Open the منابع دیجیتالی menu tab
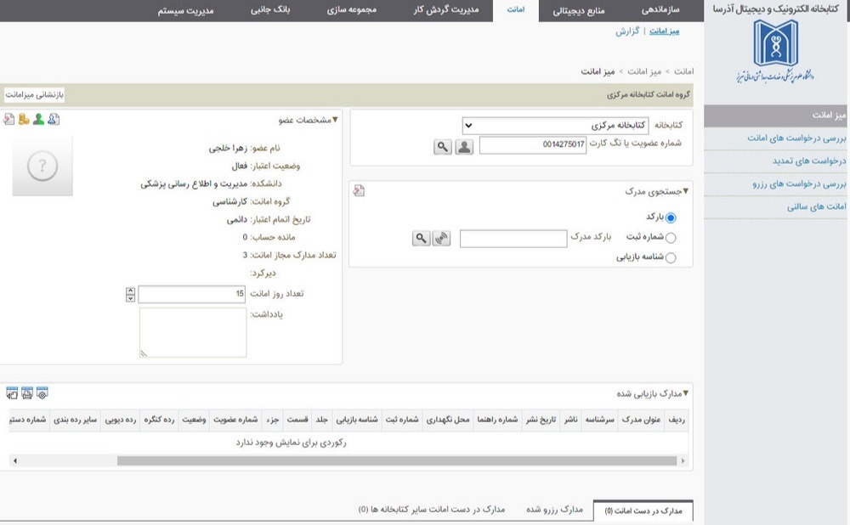The image size is (850, 525). 578,10
